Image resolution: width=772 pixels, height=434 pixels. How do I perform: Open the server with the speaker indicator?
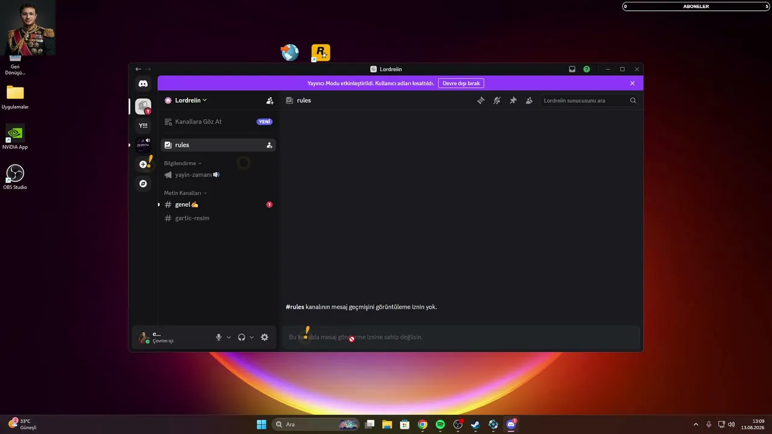(143, 145)
